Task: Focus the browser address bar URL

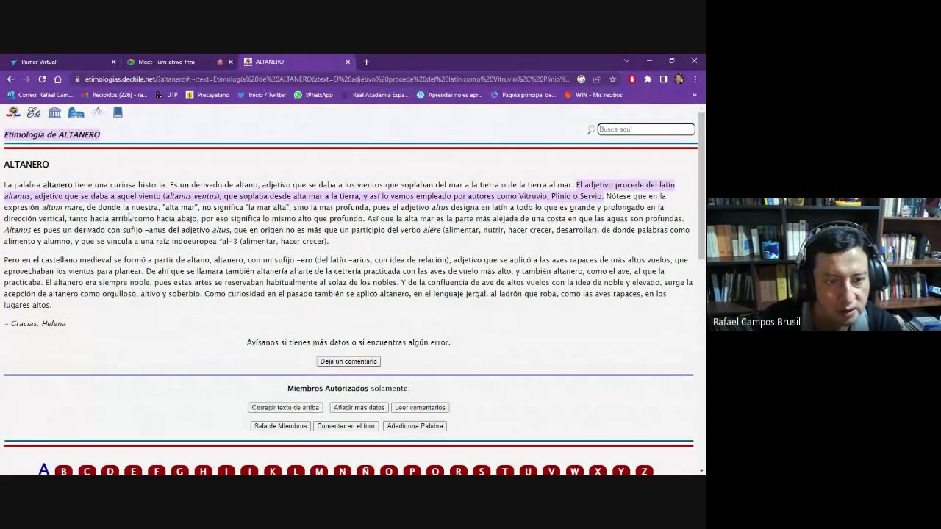Action: coord(327,79)
